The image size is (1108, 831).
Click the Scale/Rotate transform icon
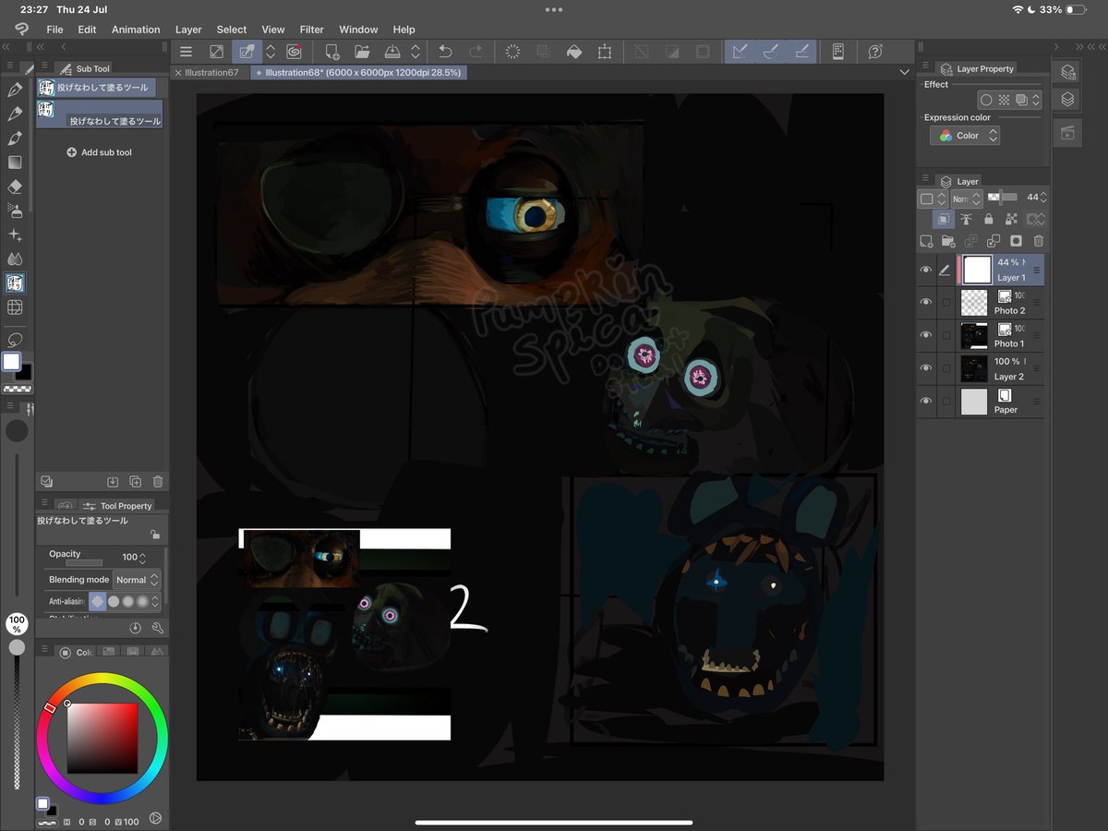click(x=605, y=52)
